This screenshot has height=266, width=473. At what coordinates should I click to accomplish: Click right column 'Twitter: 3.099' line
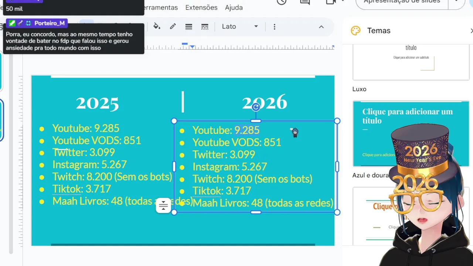pos(224,154)
